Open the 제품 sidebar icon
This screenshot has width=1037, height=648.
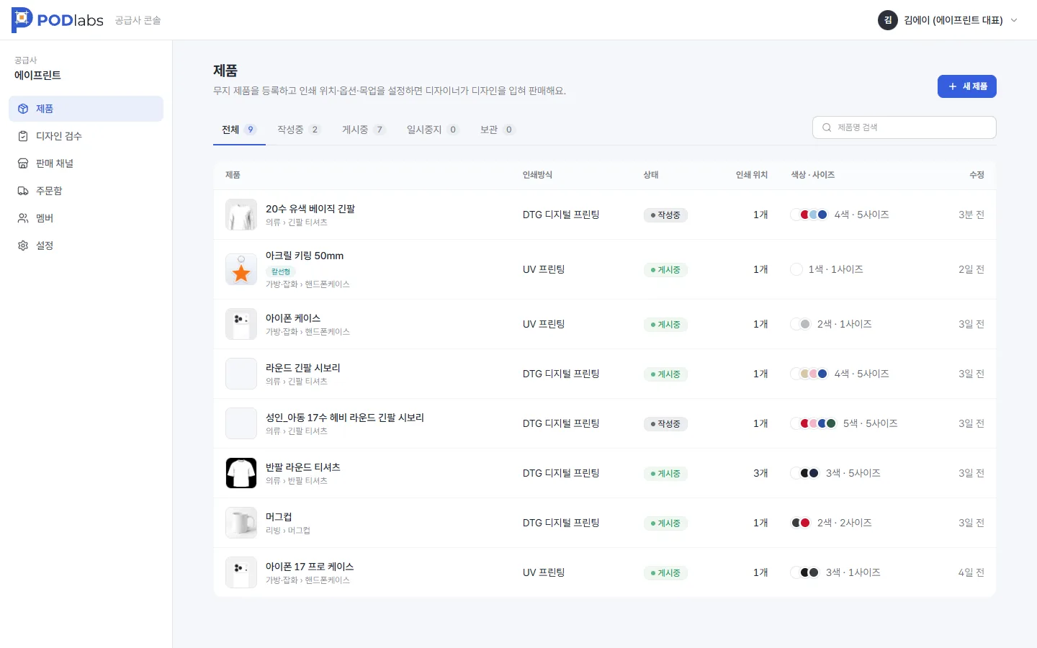pyautogui.click(x=23, y=109)
